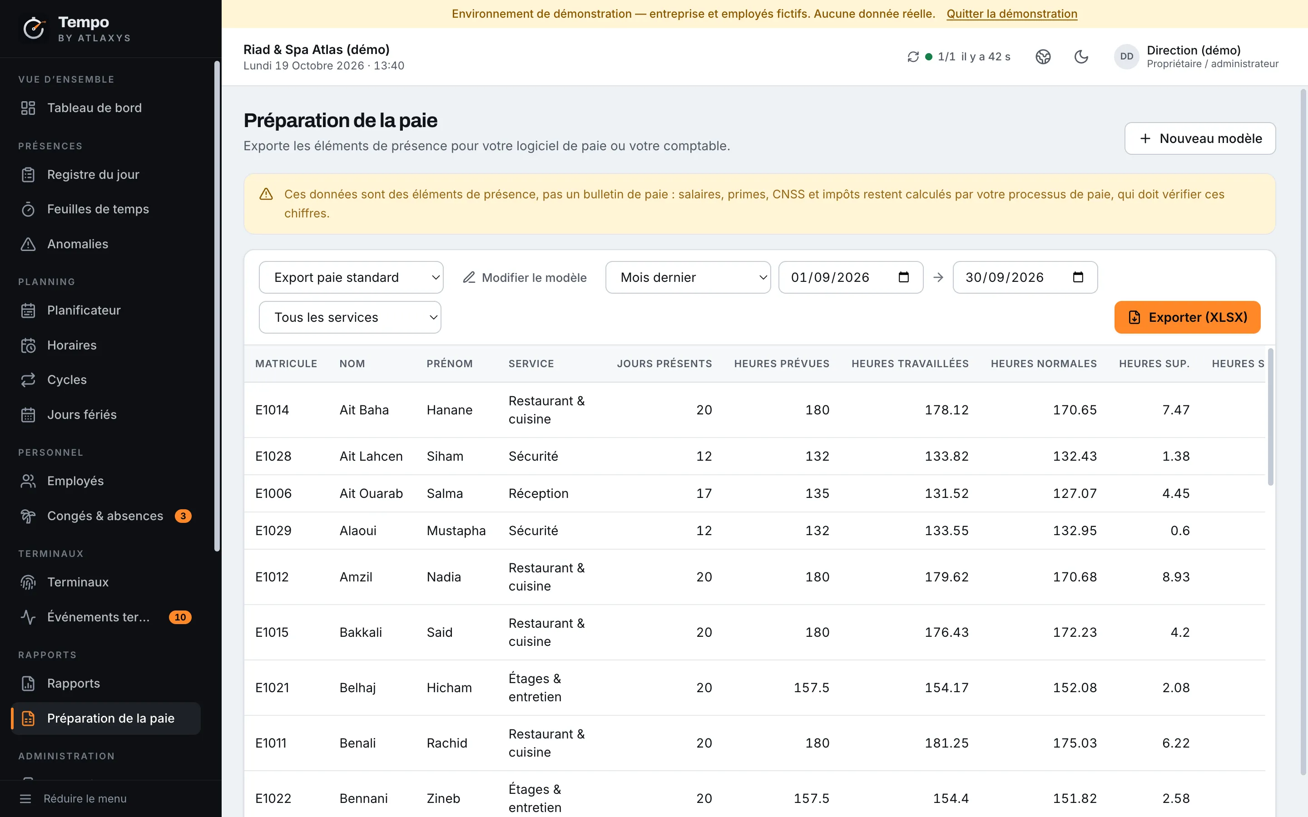Click the Heures travaillées column header
1308x817 pixels.
910,364
